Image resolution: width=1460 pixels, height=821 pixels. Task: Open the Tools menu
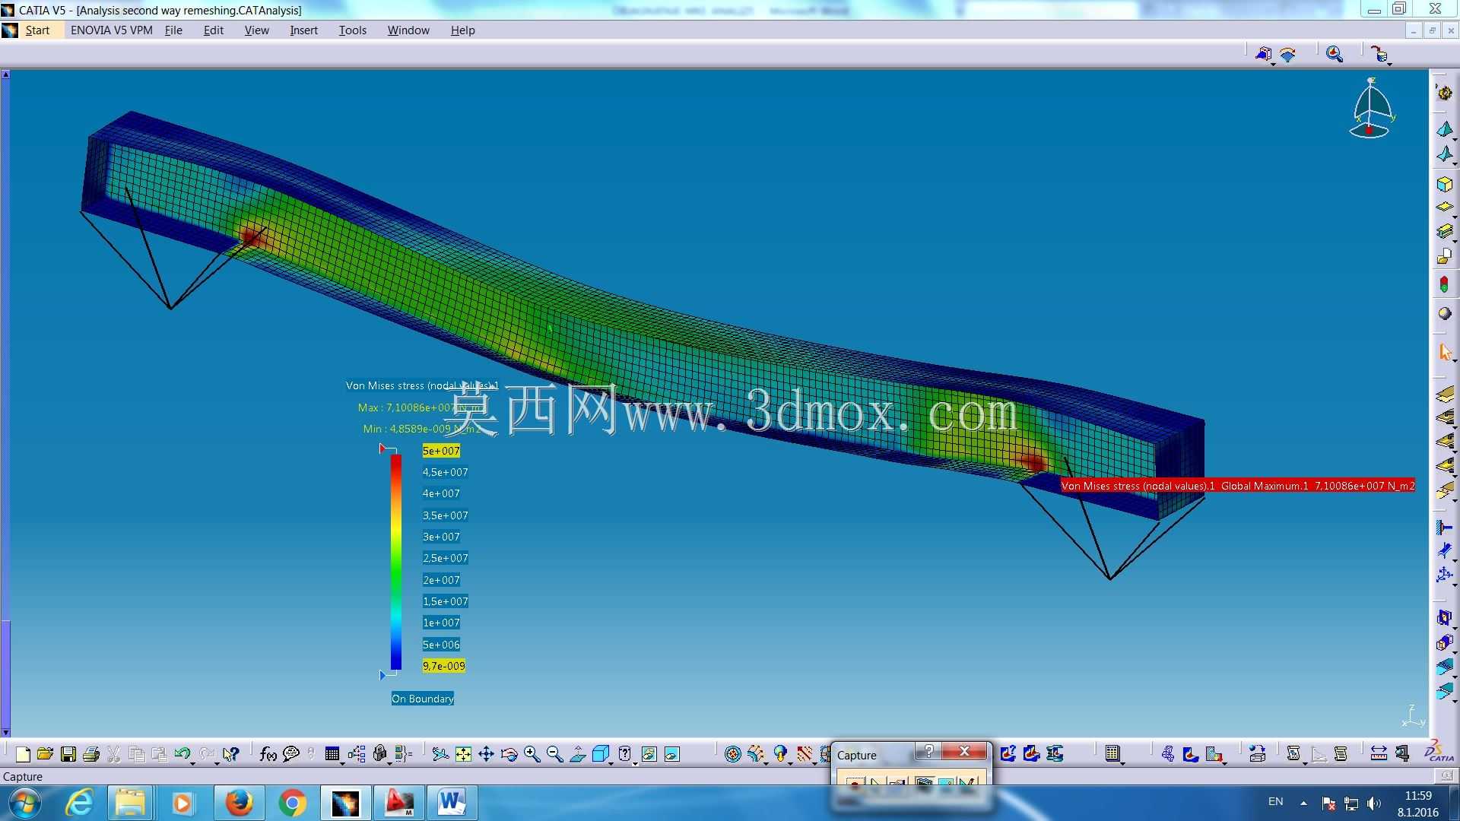353,30
